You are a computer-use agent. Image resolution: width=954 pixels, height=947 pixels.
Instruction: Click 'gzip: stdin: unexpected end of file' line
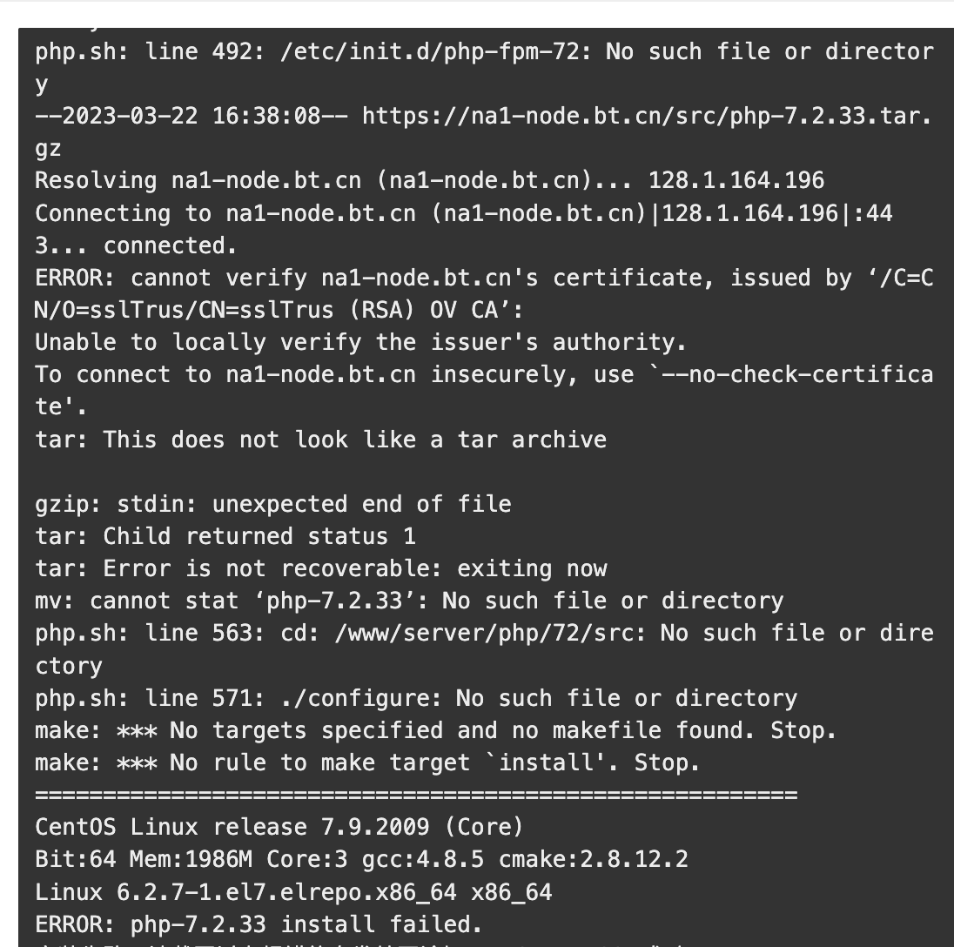pos(273,504)
